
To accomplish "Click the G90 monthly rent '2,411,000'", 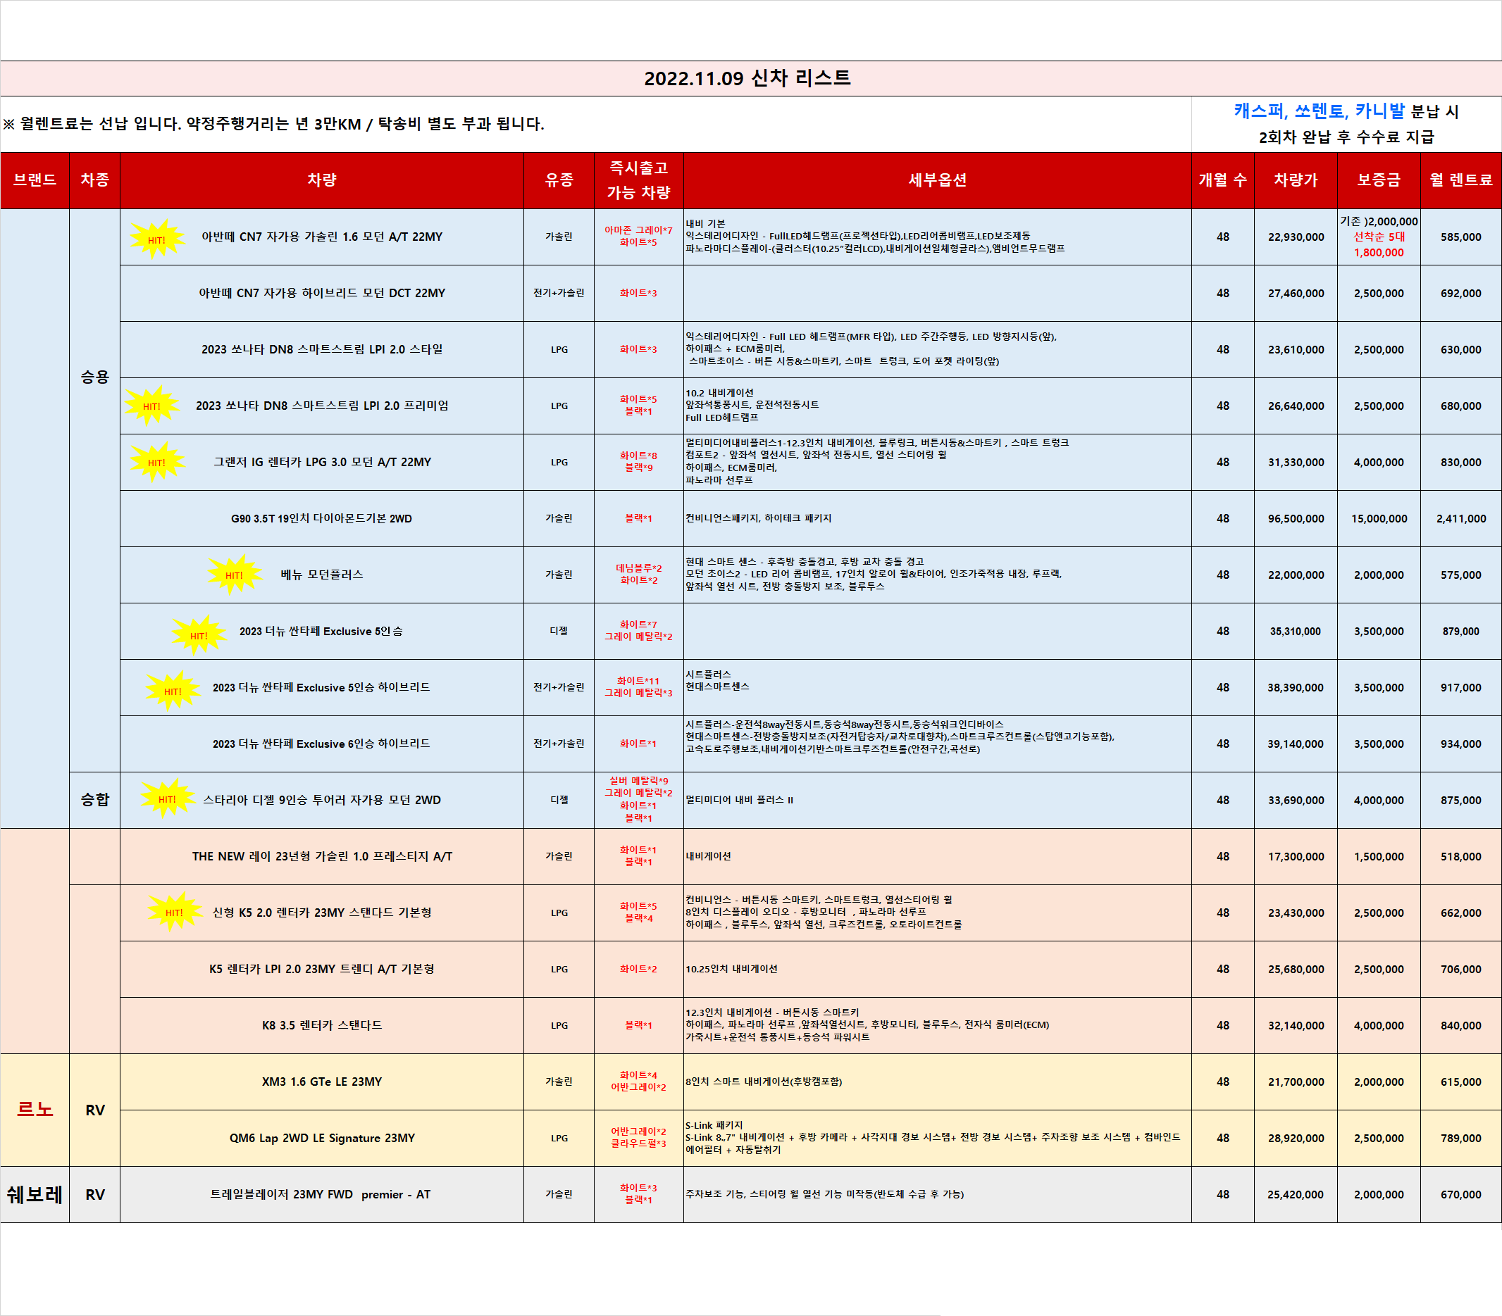I will pyautogui.click(x=1461, y=518).
